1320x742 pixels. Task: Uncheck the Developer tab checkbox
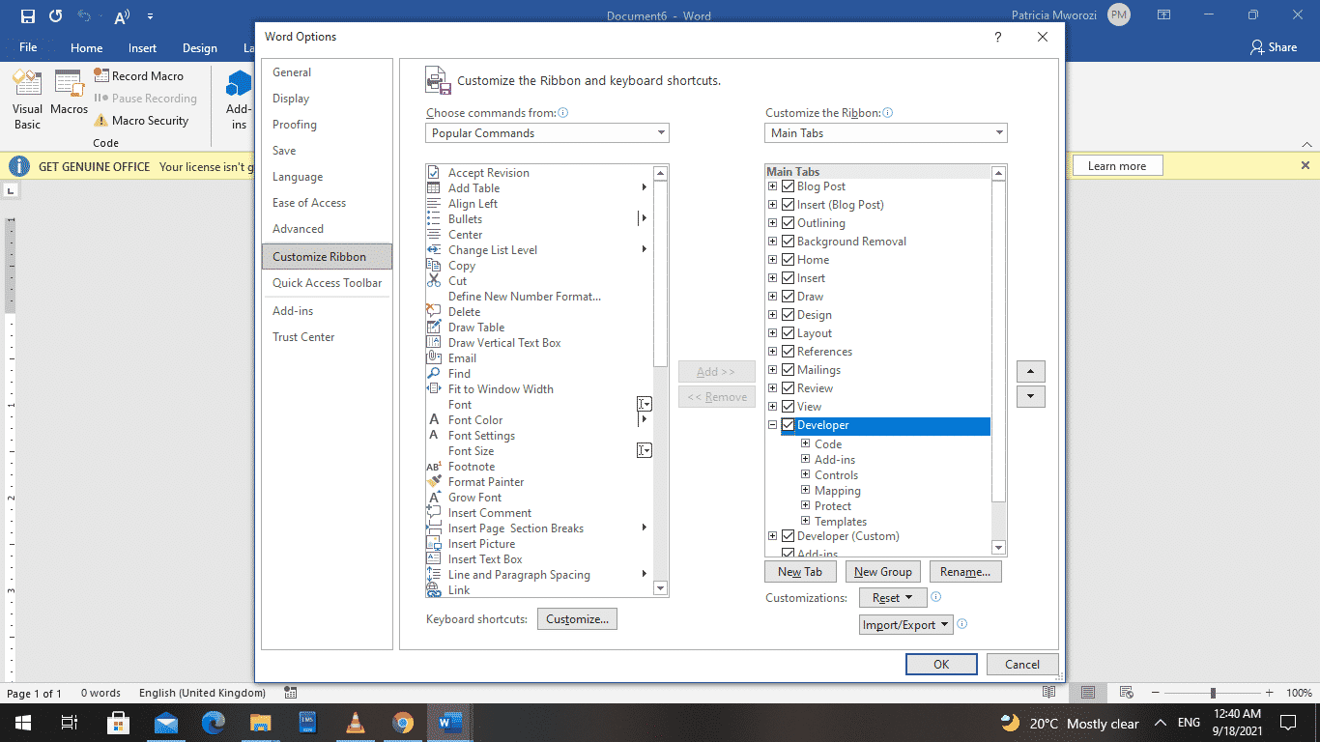pyautogui.click(x=788, y=425)
